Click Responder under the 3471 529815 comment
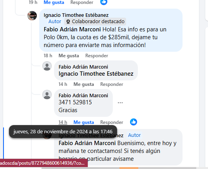This screenshot has width=208, height=169. point(112,122)
